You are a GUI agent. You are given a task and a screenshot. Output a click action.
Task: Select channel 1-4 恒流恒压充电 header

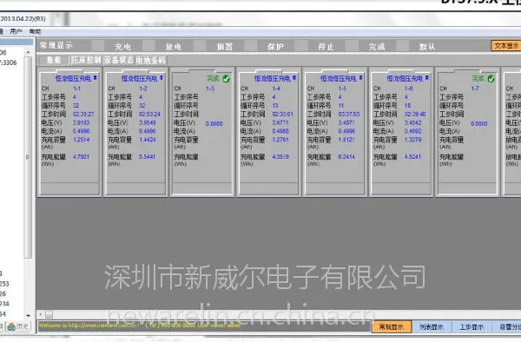(272, 78)
